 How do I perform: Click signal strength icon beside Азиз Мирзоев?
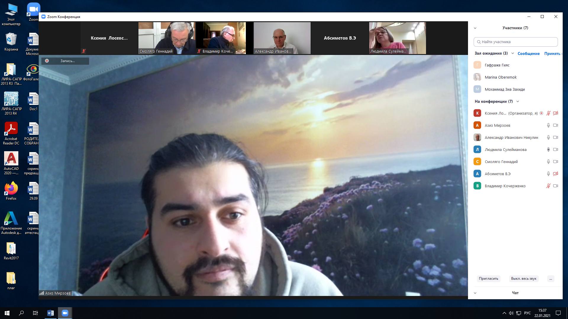tap(42, 293)
